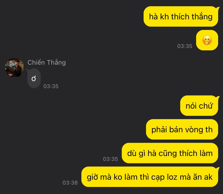Viewport: 223px width, 194px height.
Task: Click the 03:35 timestamp beside the emoji message
Action: tap(185, 46)
